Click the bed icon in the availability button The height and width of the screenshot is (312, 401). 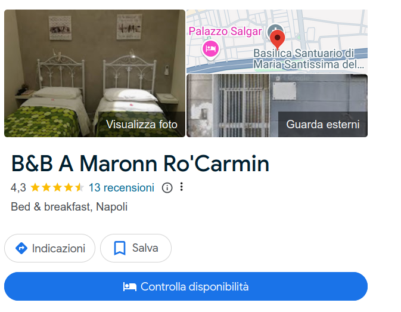[130, 287]
